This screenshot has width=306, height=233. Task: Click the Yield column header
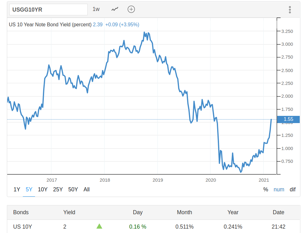click(x=69, y=212)
